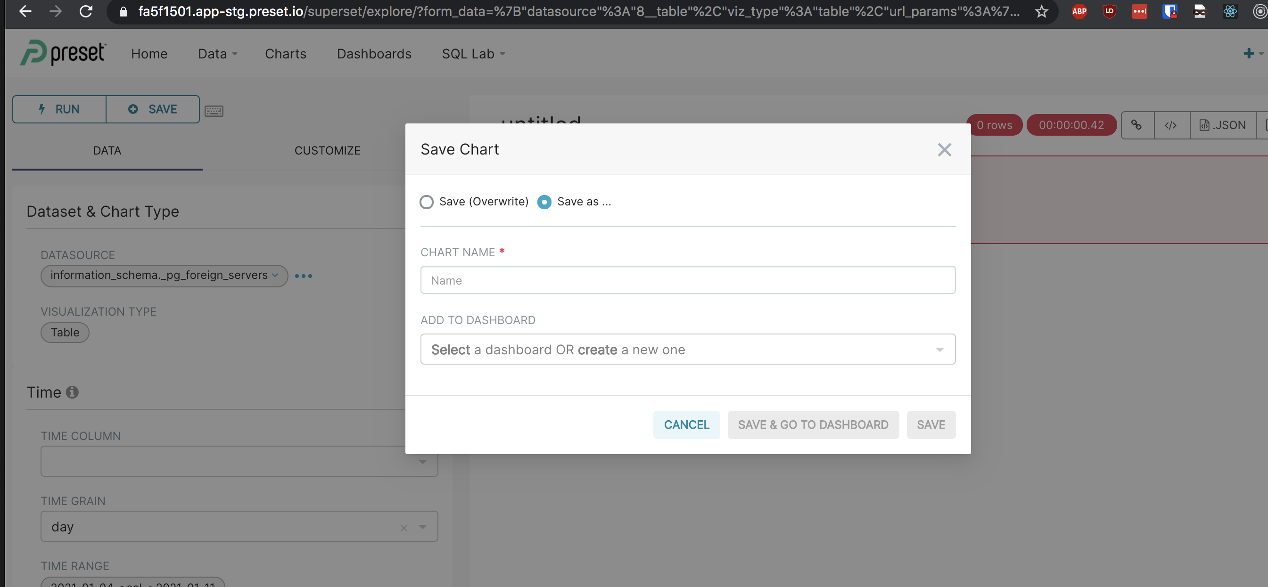The image size is (1268, 587).
Task: Open the SQL Lab menu
Action: pos(473,54)
